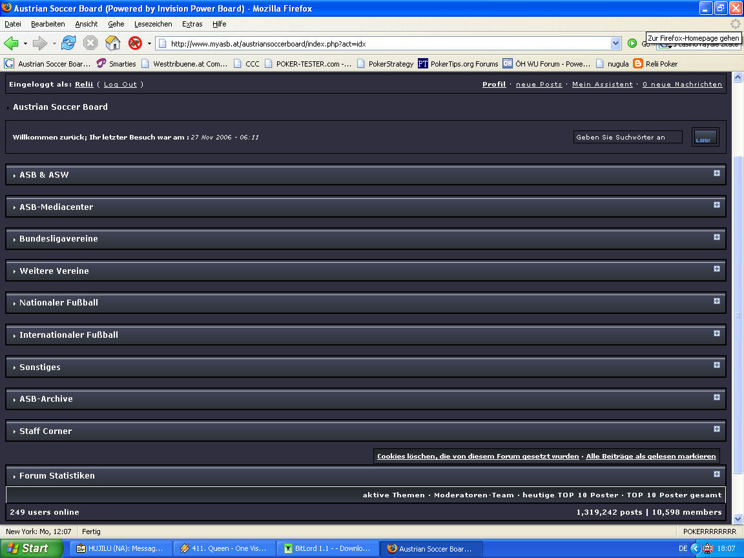Screen dimensions: 744x558
Task: Open the neue Posts link
Action: [539, 85]
